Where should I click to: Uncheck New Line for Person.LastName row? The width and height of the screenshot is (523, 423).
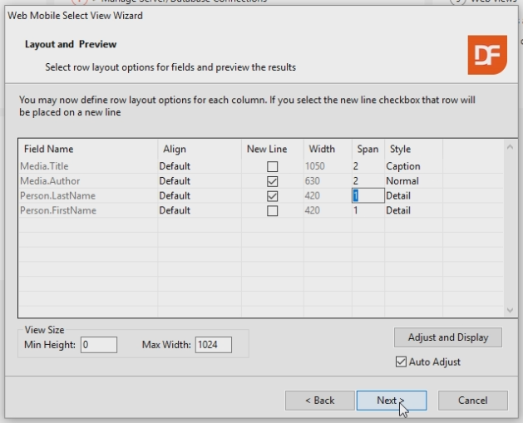[x=273, y=196]
